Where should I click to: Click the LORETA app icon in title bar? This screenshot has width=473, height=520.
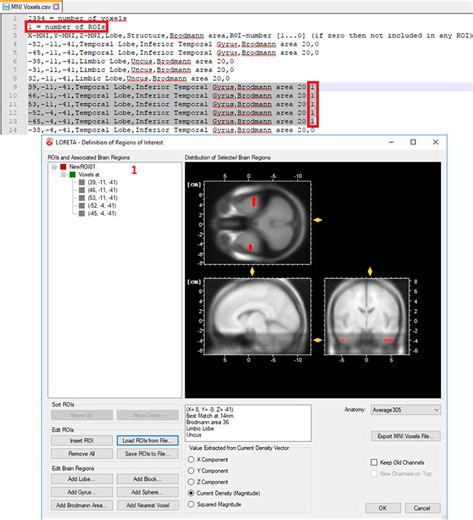click(x=49, y=142)
